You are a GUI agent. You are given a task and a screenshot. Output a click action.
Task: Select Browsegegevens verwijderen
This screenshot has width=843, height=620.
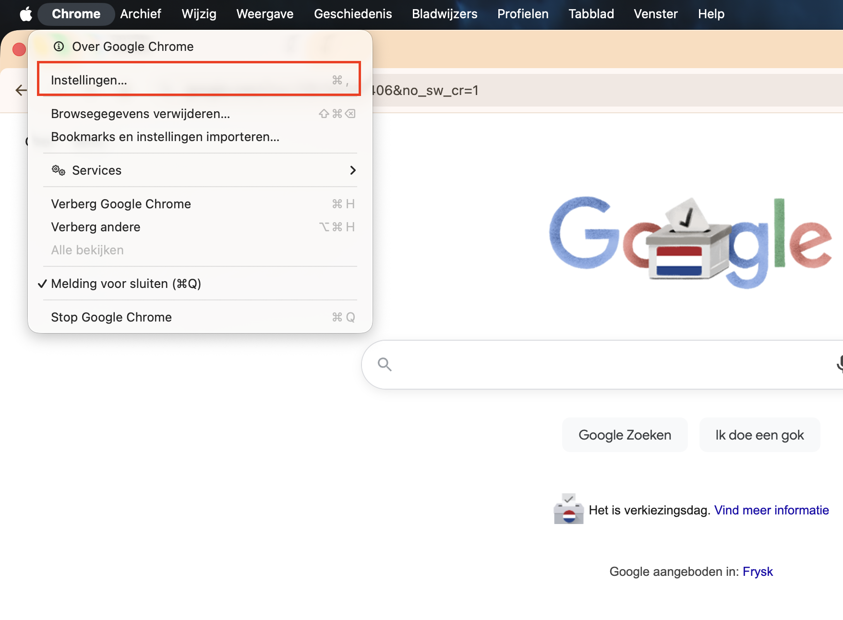[x=140, y=114]
